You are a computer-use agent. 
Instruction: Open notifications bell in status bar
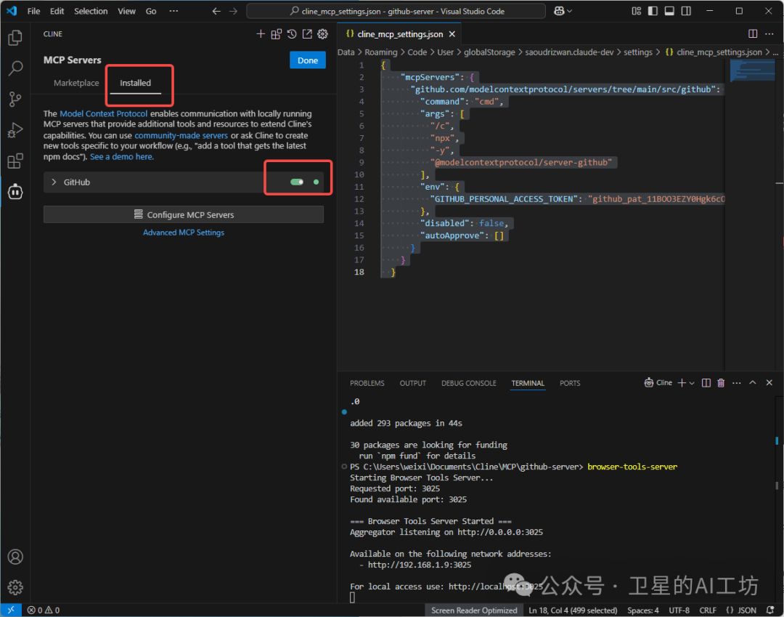[770, 610]
